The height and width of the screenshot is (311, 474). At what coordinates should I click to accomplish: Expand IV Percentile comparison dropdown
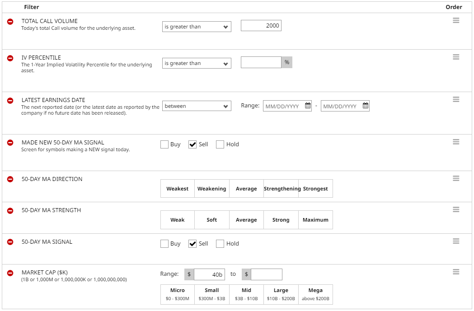pos(197,63)
